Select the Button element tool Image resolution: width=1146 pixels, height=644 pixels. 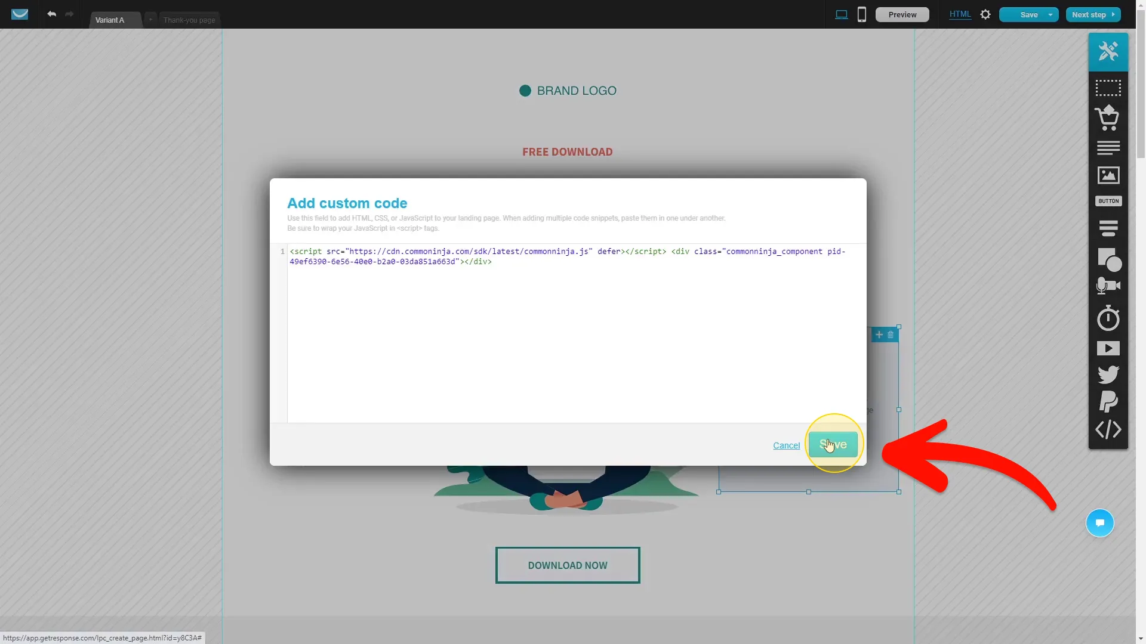[x=1108, y=201]
